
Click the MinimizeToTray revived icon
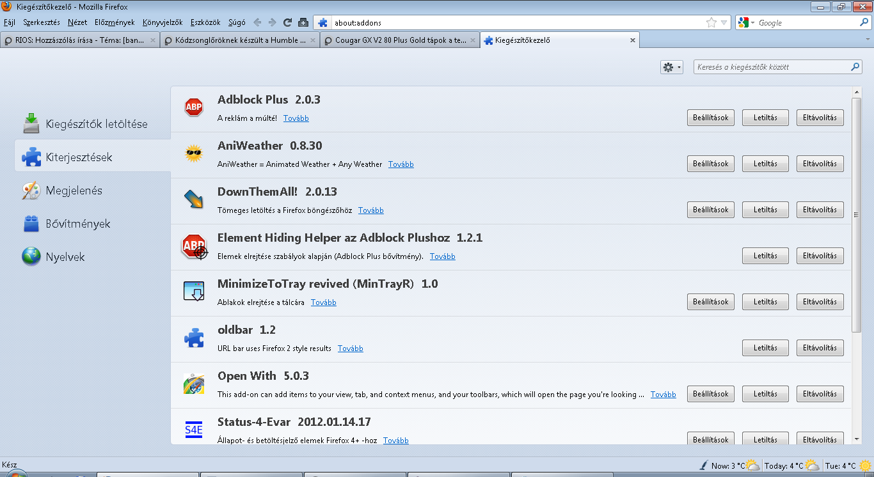pos(194,292)
